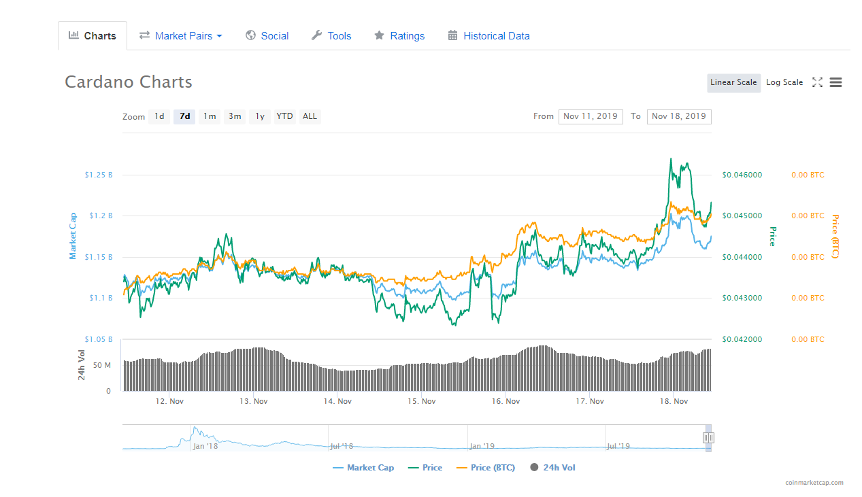Toggle green Price series in legend

(x=425, y=468)
